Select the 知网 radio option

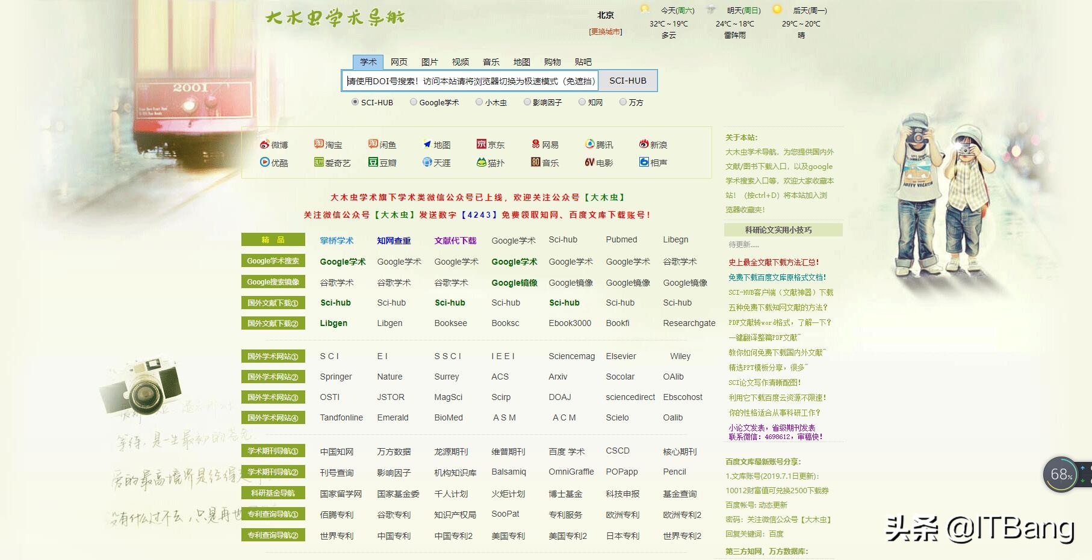(582, 102)
